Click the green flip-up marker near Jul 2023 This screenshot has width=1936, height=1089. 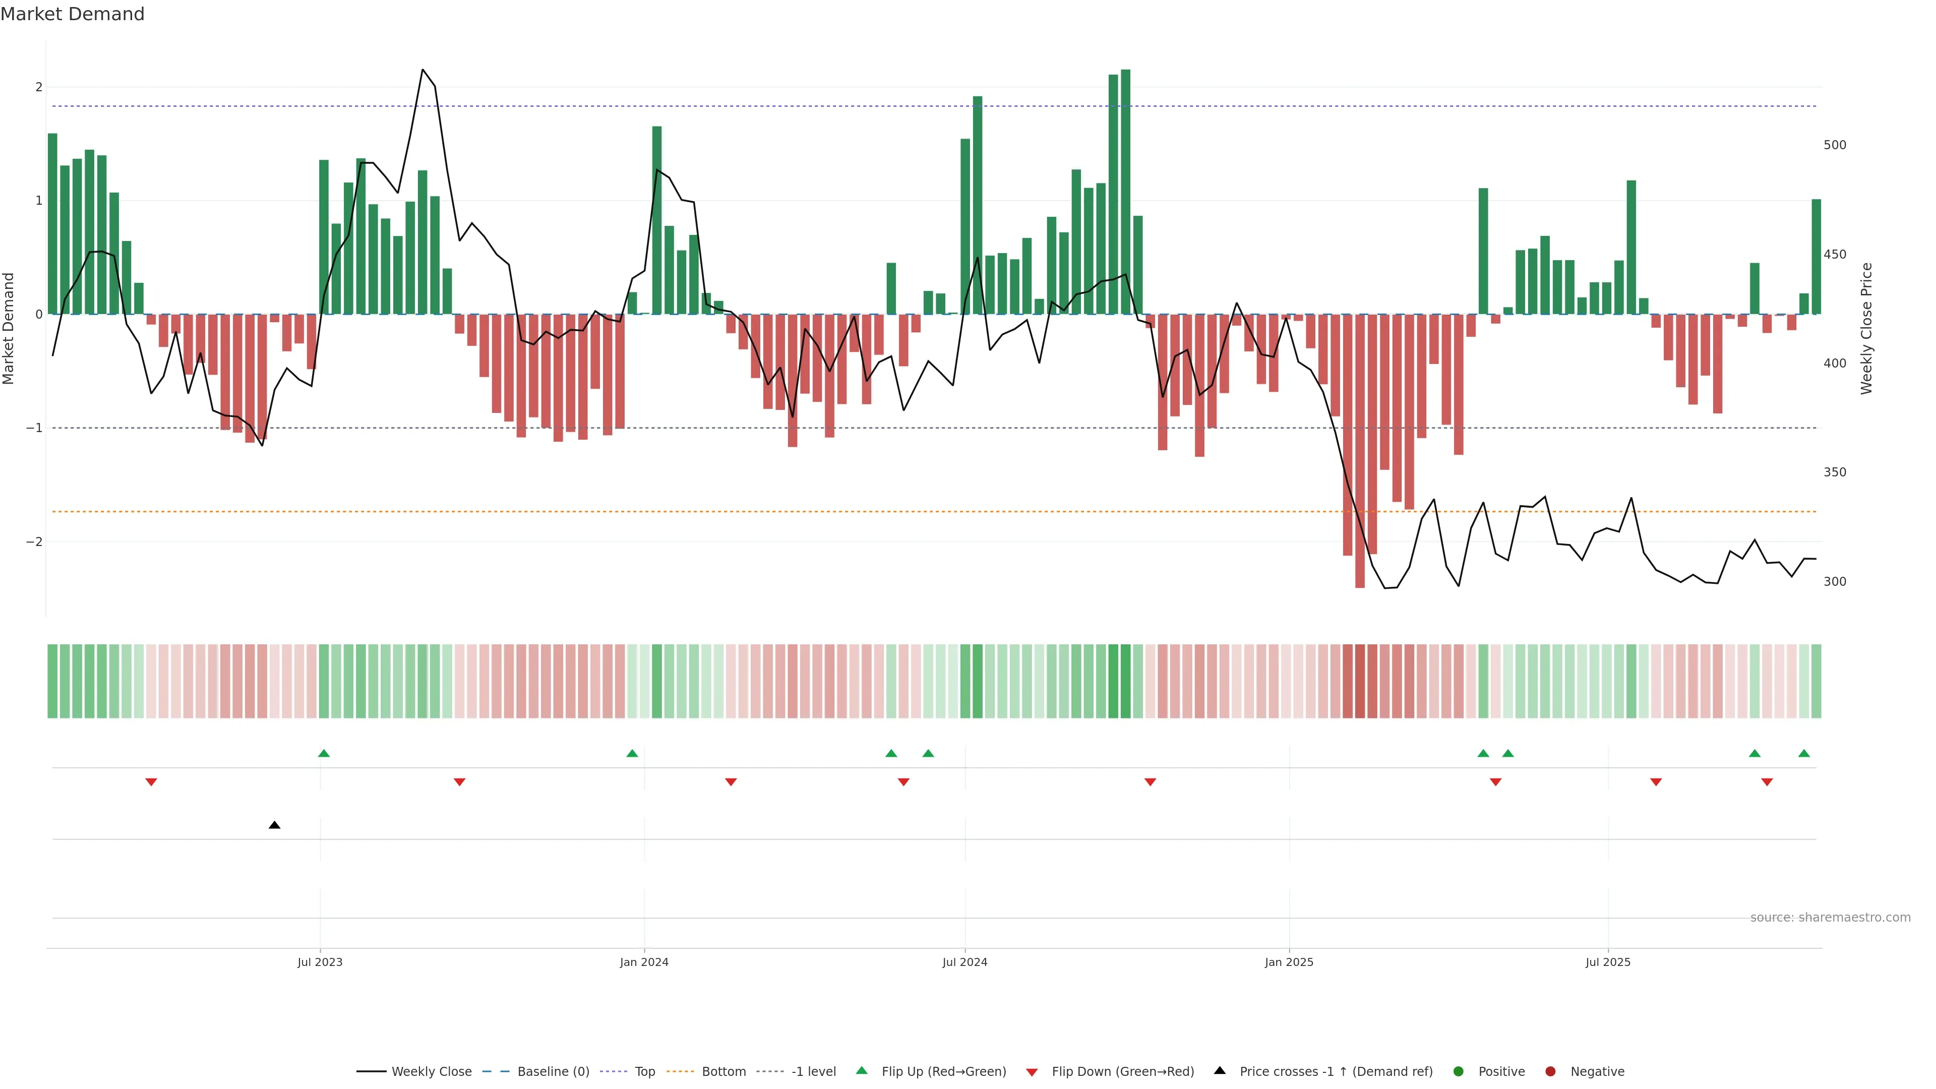(x=324, y=753)
